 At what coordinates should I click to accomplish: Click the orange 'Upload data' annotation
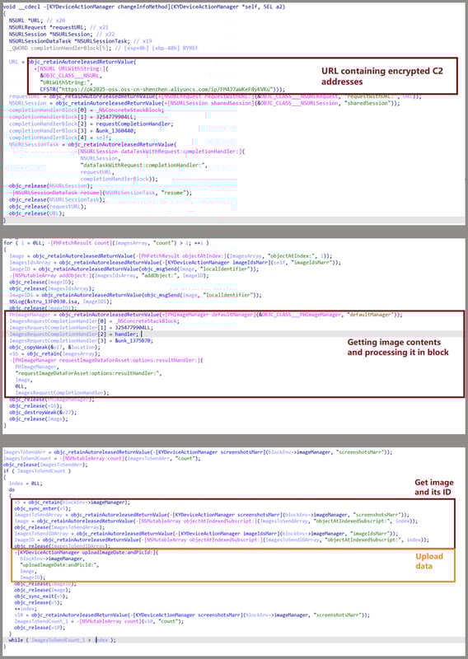(429, 561)
